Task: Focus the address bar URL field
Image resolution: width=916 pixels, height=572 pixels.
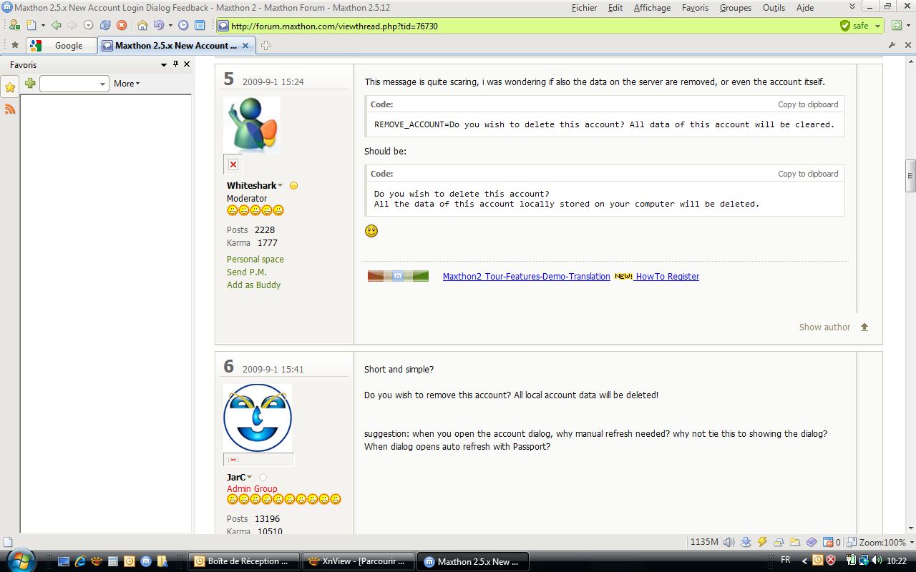Action: coord(526,26)
